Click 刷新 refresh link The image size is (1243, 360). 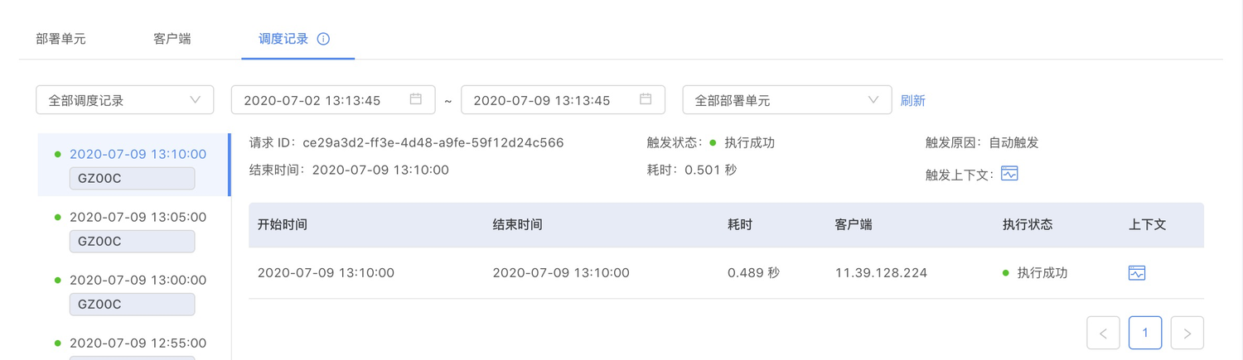coord(913,100)
